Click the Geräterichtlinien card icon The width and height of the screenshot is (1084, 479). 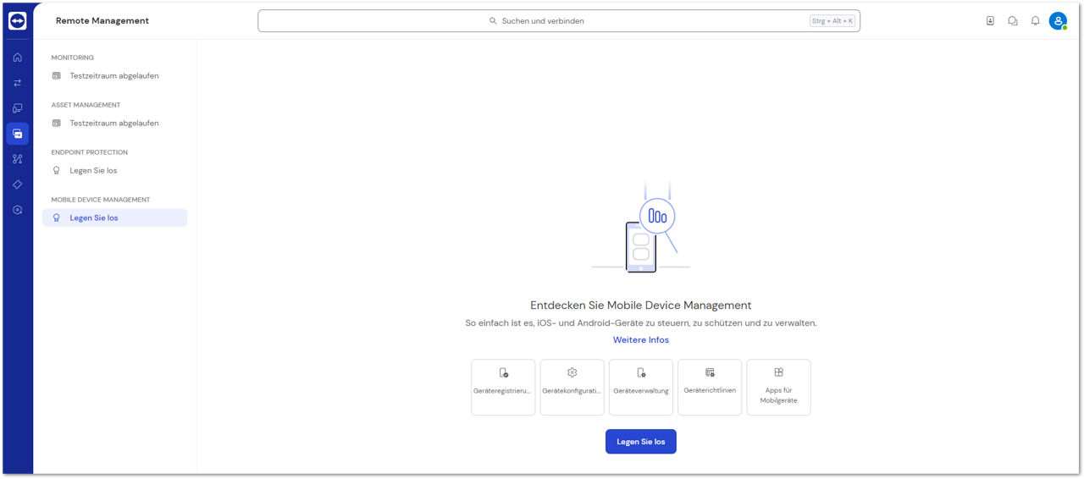(x=710, y=372)
